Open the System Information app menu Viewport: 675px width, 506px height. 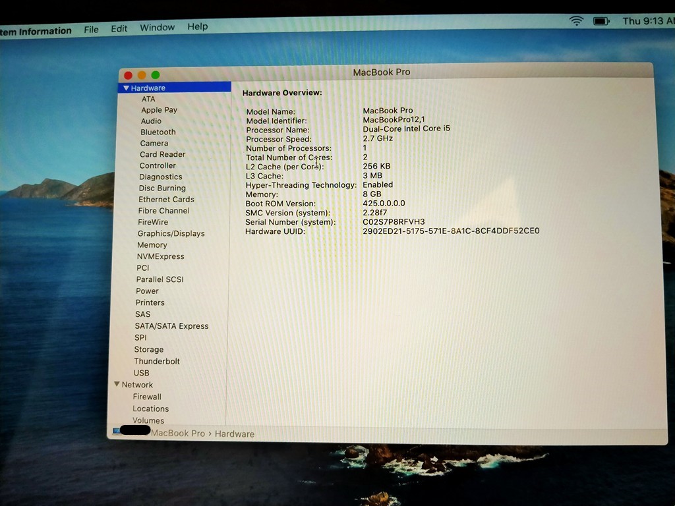tap(36, 31)
